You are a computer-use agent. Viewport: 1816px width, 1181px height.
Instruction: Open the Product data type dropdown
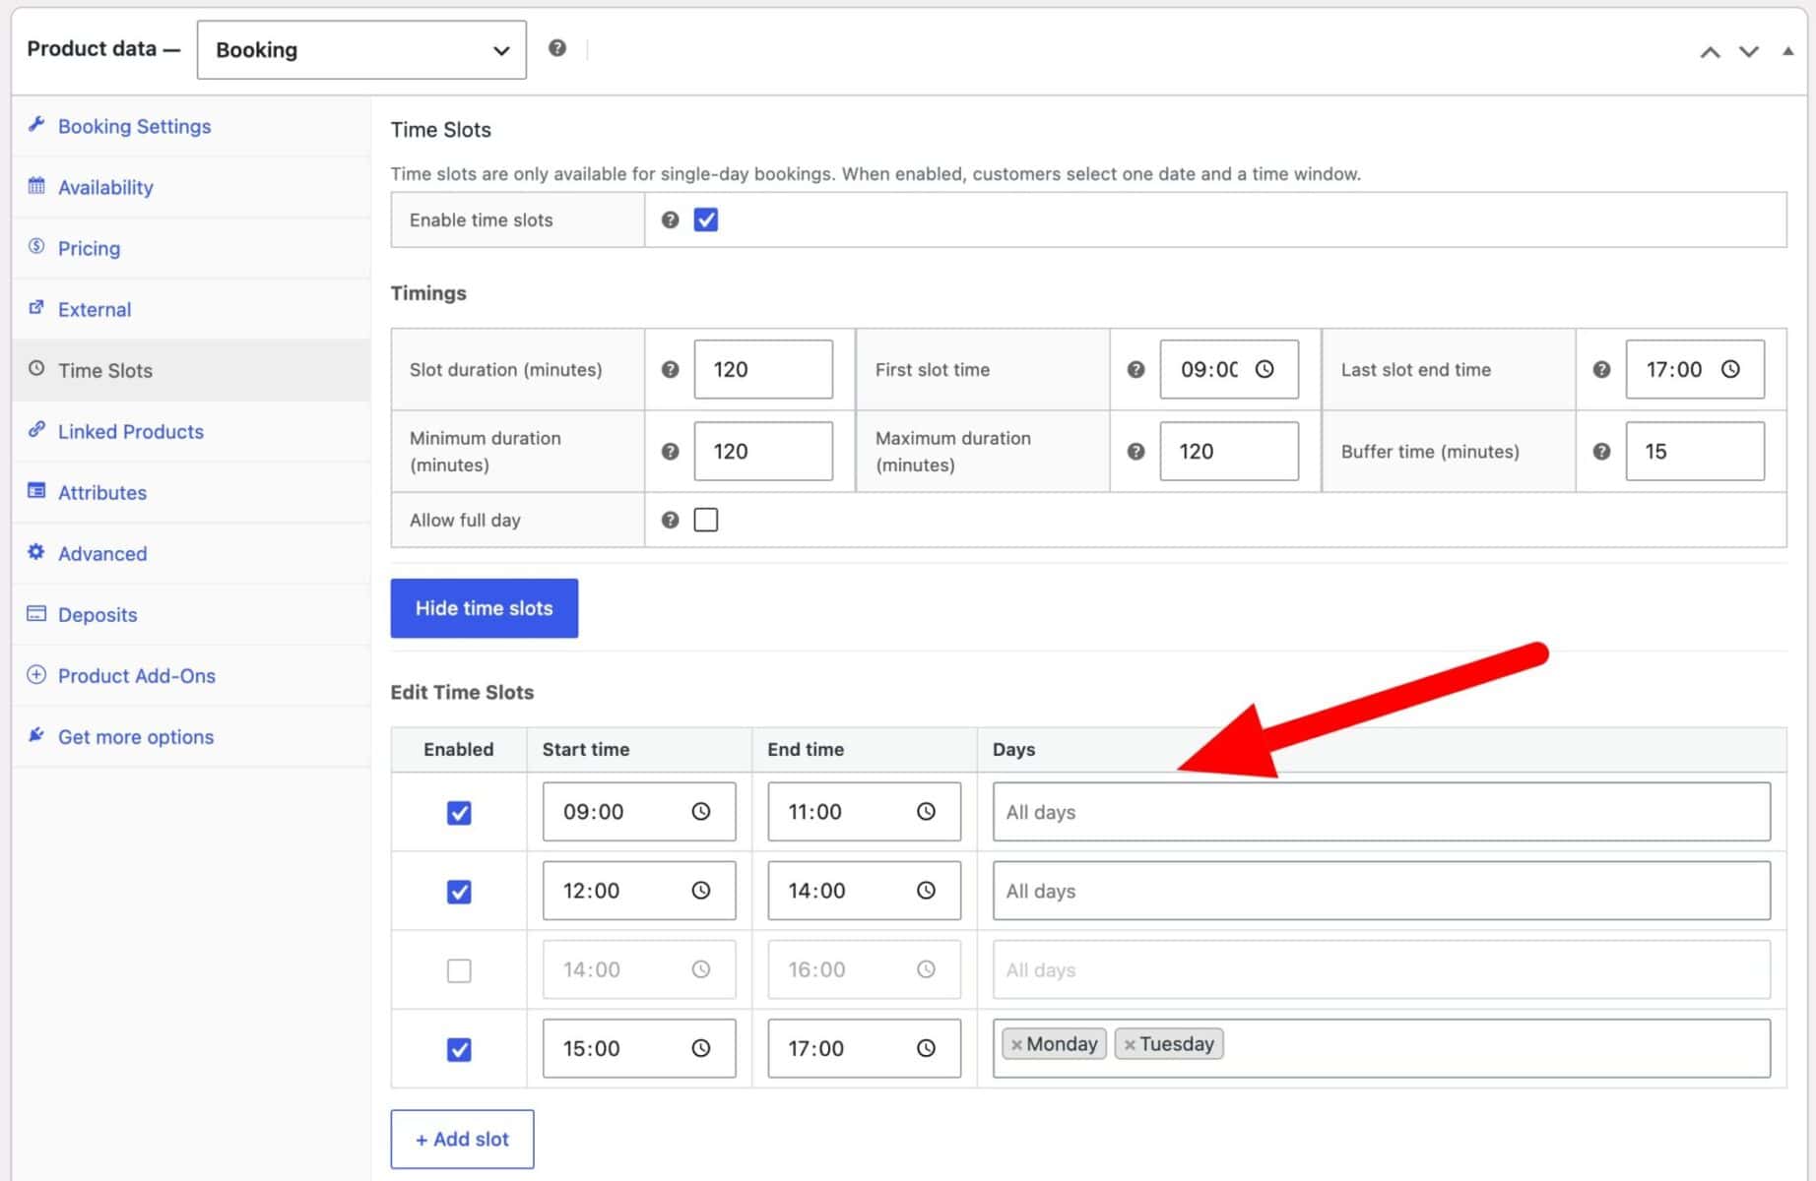361,49
